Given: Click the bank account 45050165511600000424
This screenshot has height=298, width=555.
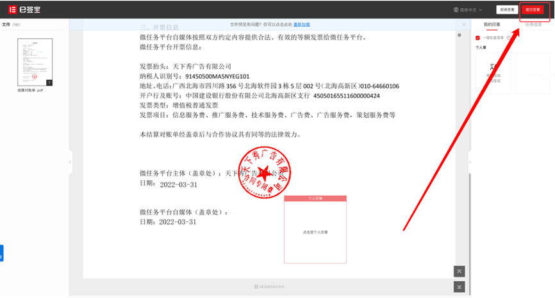Looking at the screenshot, I should pyautogui.click(x=347, y=96).
